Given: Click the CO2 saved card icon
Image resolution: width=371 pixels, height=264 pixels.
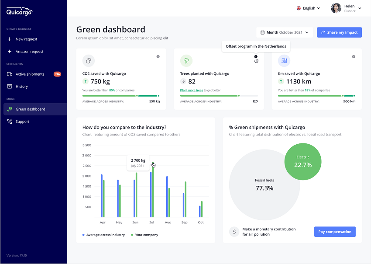Looking at the screenshot, I should pyautogui.click(x=89, y=61).
